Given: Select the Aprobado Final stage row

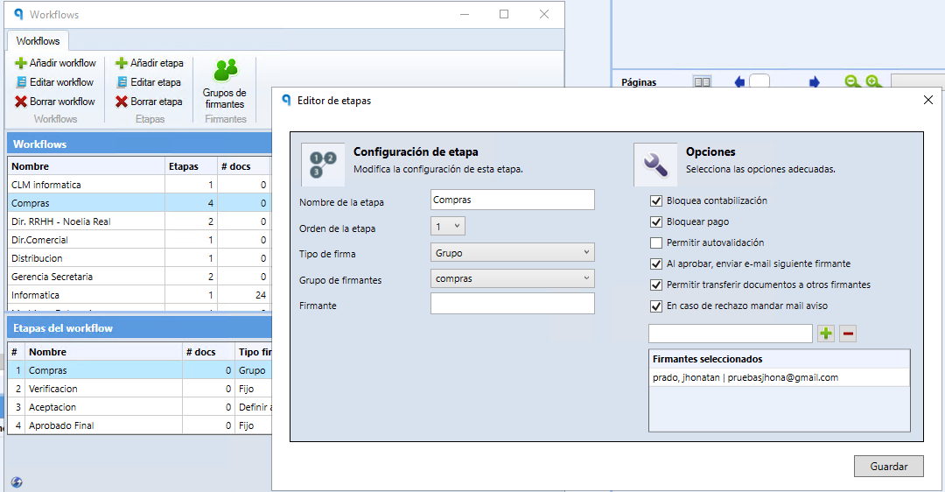Looking at the screenshot, I should pyautogui.click(x=140, y=425).
